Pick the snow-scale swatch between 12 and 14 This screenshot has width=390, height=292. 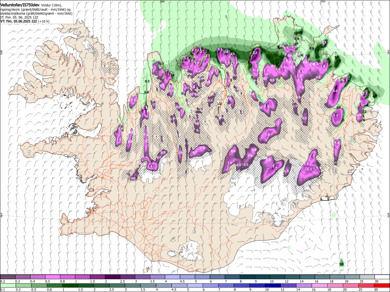pyautogui.click(x=292, y=277)
